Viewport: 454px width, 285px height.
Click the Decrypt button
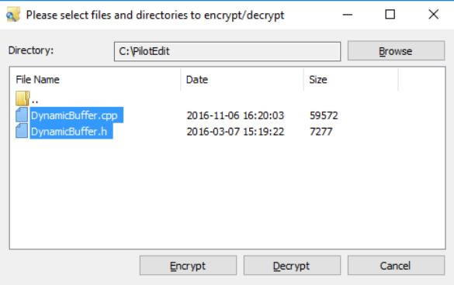click(292, 266)
